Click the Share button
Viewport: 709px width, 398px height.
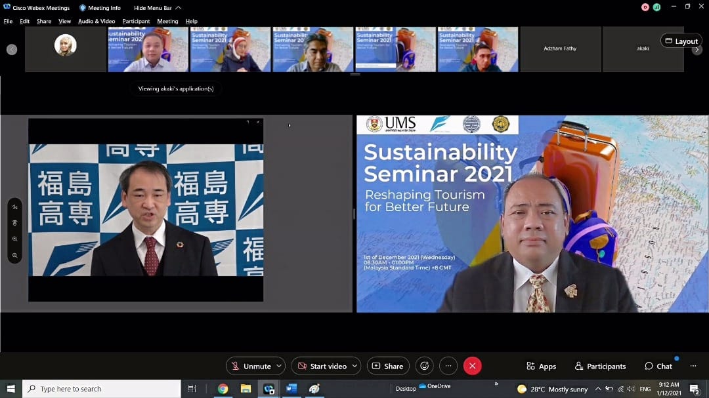click(x=388, y=366)
